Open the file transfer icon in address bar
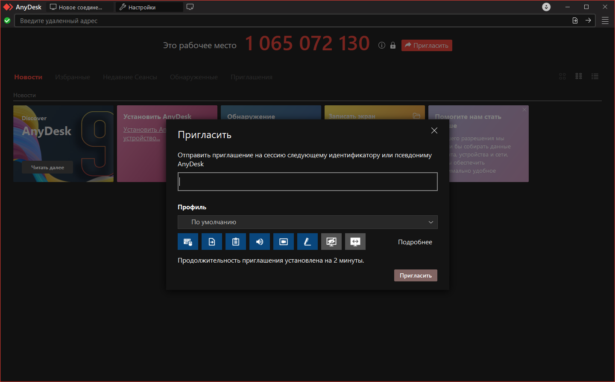This screenshot has height=382, width=615. pyautogui.click(x=575, y=20)
